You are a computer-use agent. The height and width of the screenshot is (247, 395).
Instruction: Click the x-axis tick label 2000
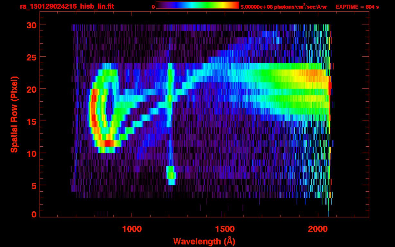coord(318,229)
